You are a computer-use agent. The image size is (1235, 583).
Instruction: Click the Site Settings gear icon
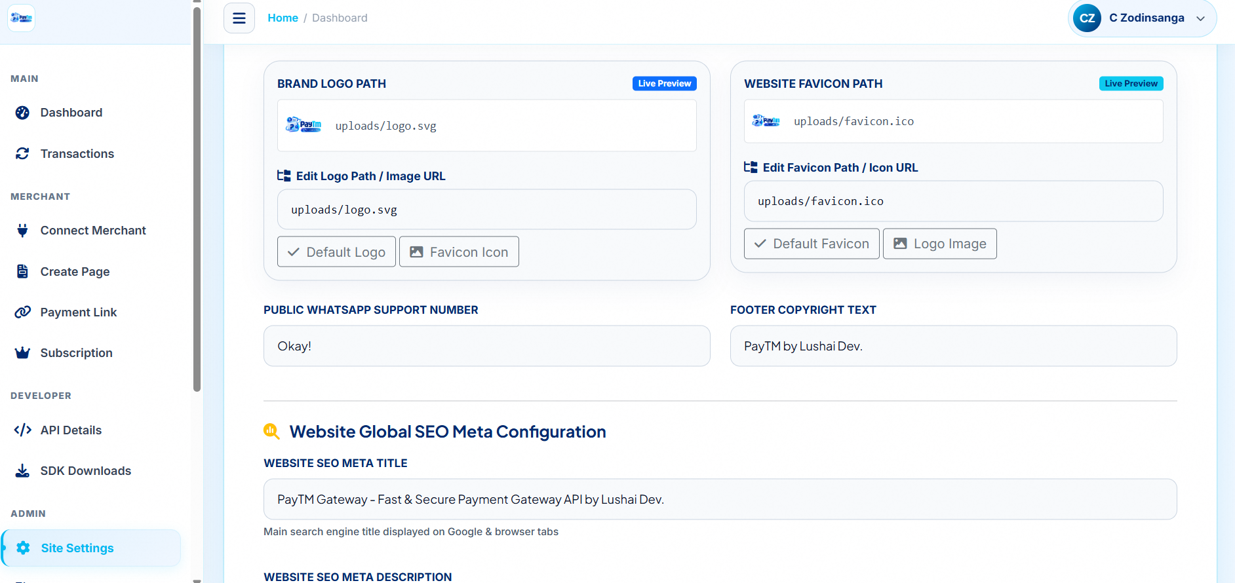[x=23, y=548]
